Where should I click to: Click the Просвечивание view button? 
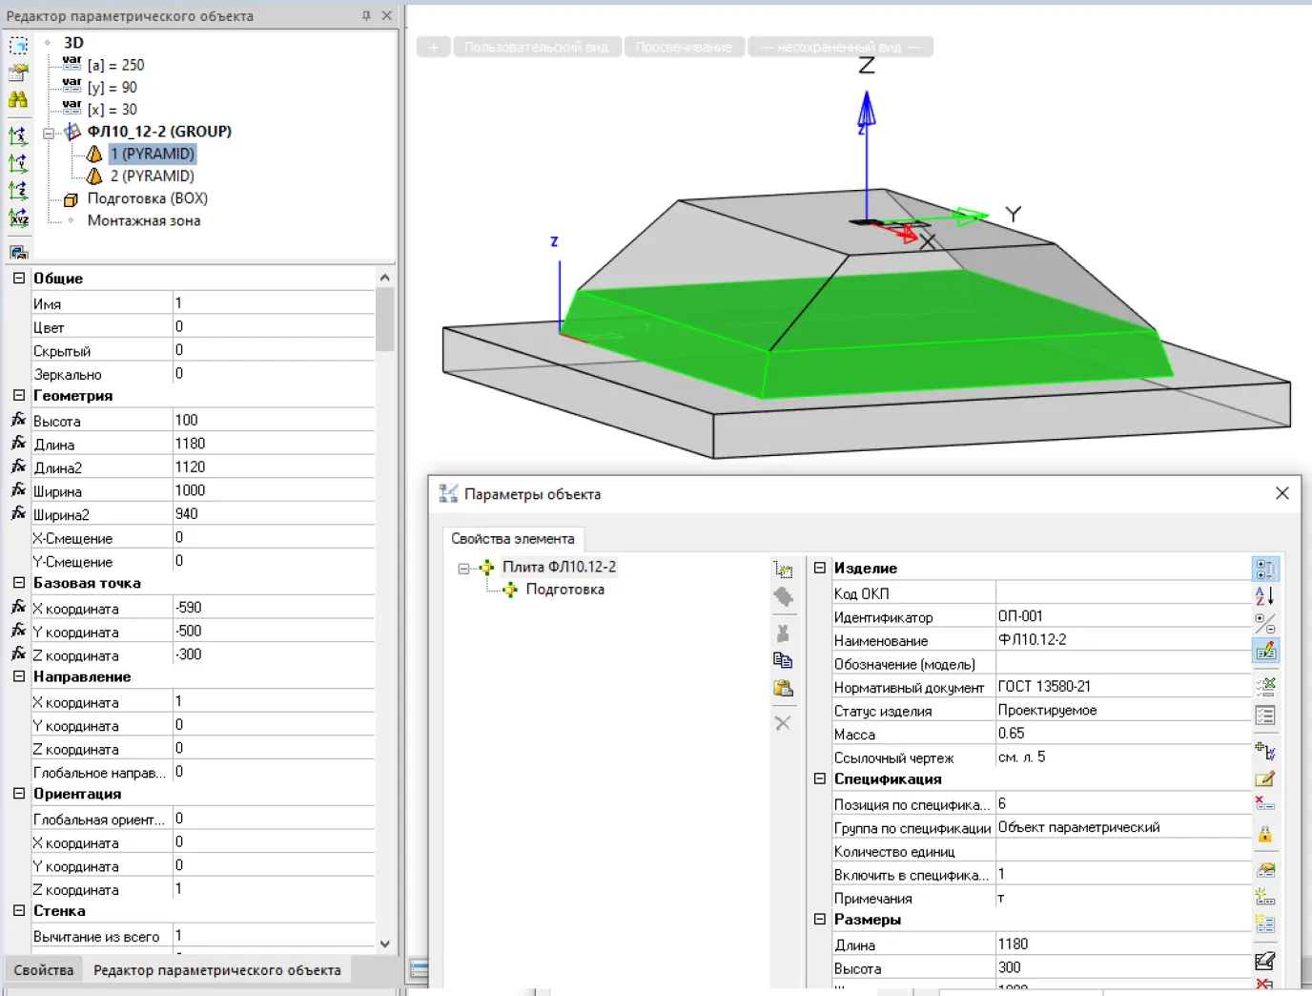point(684,47)
